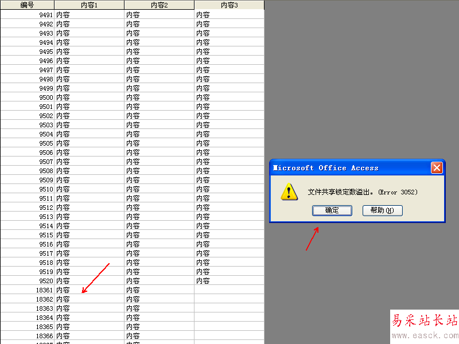The width and height of the screenshot is (459, 344).
Task: Click the cell with number 18366
Action: point(27,336)
